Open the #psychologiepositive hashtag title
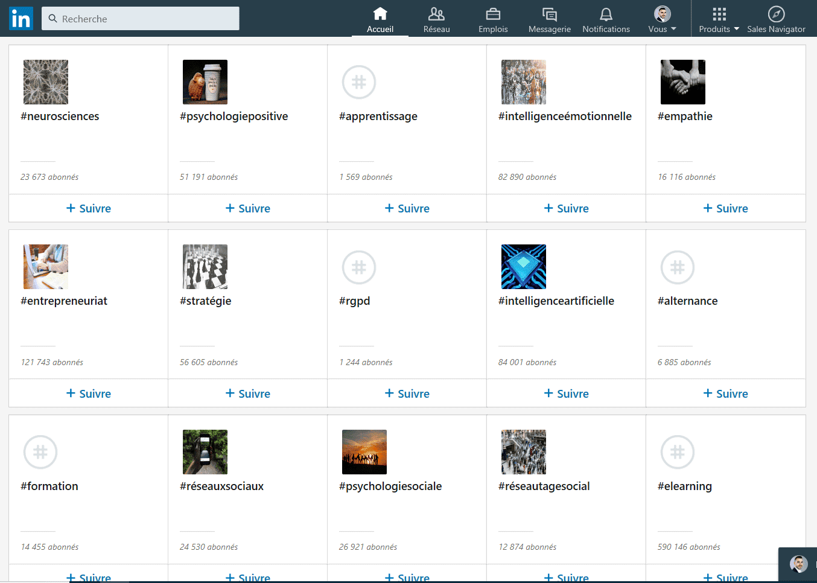This screenshot has height=583, width=817. 234,116
